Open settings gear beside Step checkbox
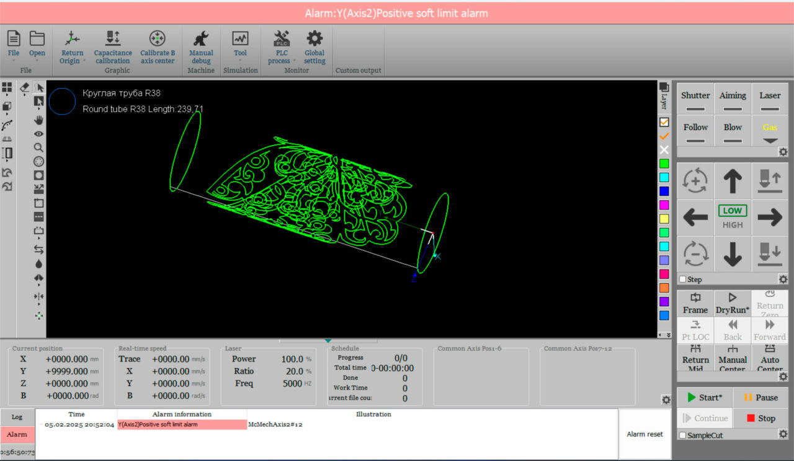Screen dimensions: 794x461 (783, 279)
